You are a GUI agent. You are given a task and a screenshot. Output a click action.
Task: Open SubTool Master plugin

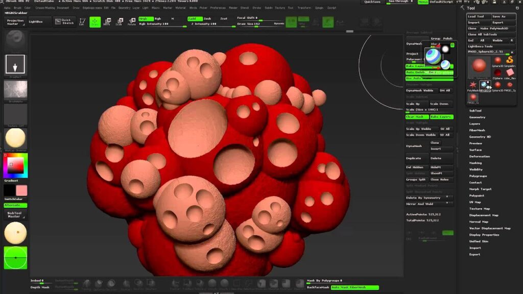15,215
